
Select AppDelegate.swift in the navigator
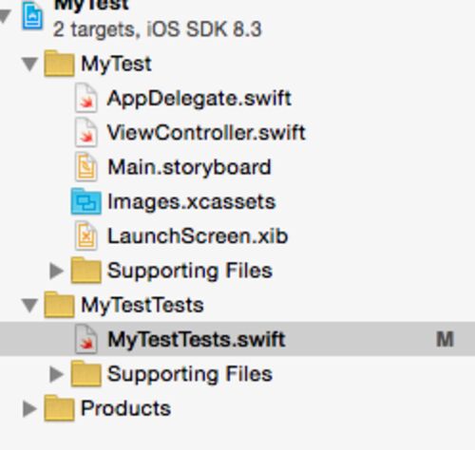[199, 99]
